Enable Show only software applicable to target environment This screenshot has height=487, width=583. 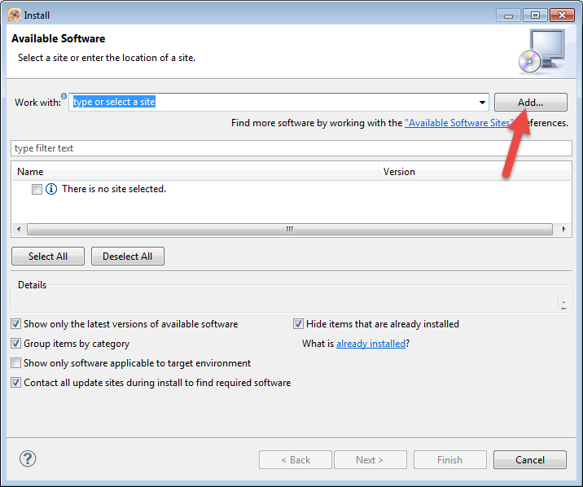pyautogui.click(x=16, y=363)
